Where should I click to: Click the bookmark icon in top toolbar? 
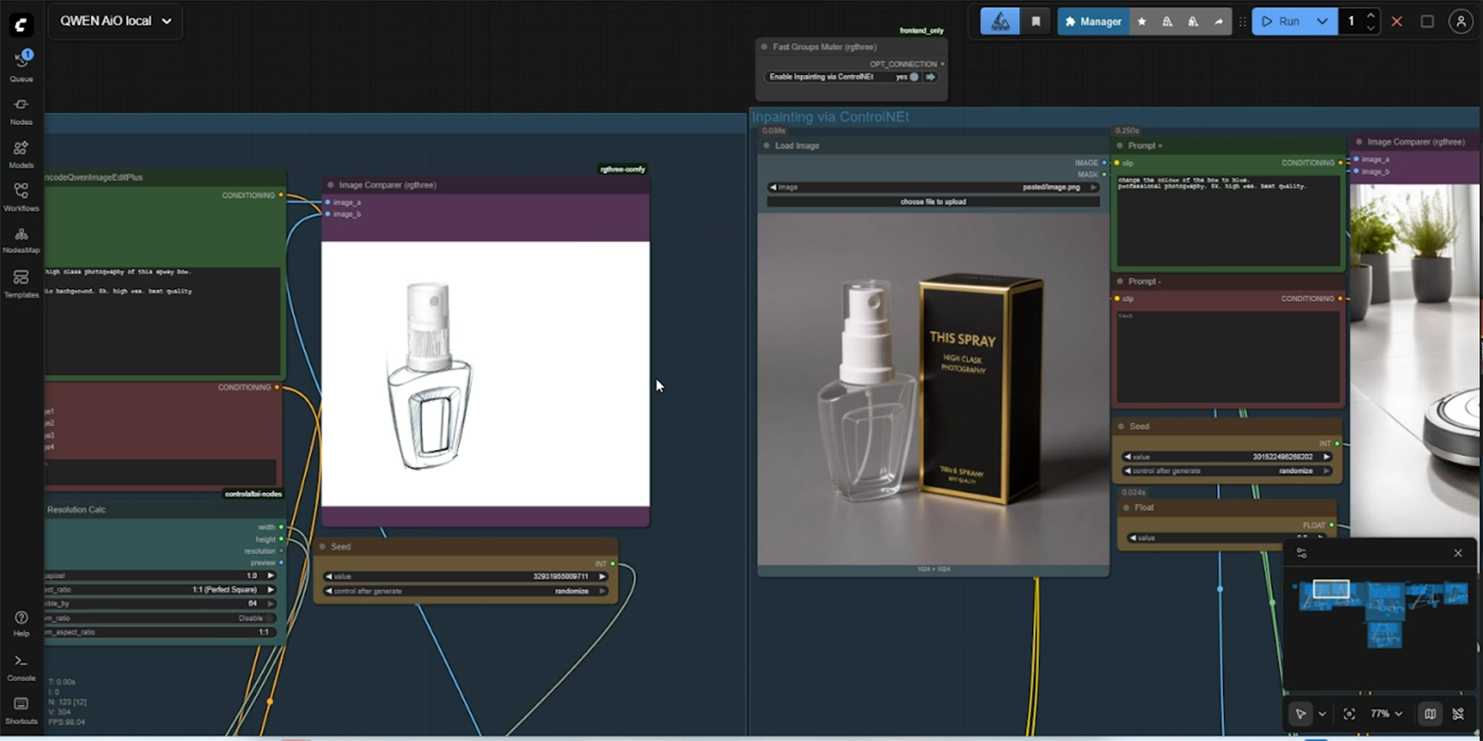(x=1036, y=21)
